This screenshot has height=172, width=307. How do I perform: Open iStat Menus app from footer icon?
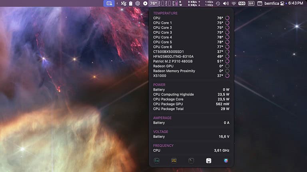coord(226,160)
